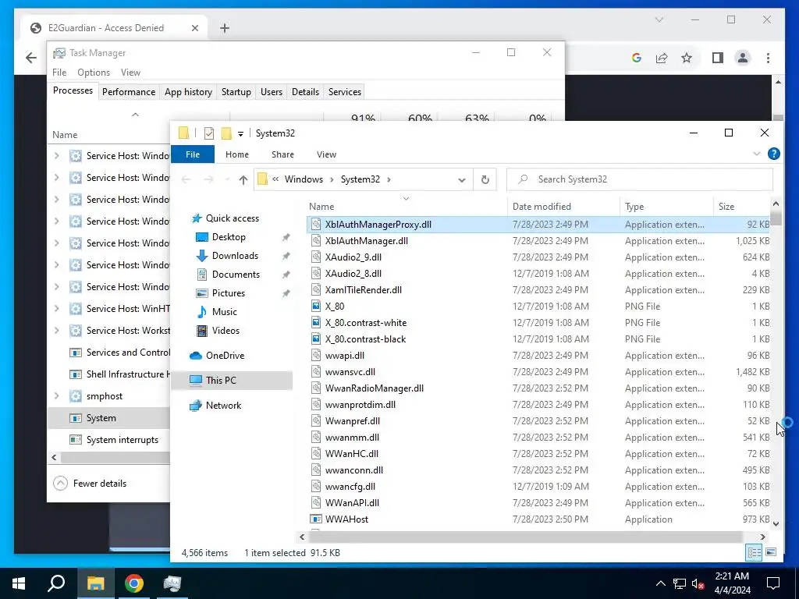The width and height of the screenshot is (799, 599).
Task: Click the Search System32 field
Action: coord(640,179)
